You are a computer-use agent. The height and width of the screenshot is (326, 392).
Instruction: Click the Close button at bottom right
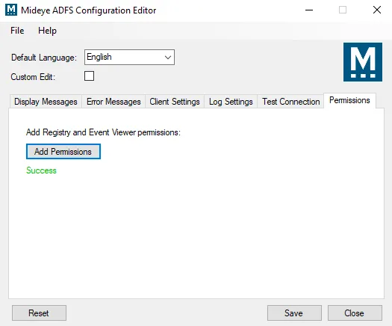click(355, 313)
